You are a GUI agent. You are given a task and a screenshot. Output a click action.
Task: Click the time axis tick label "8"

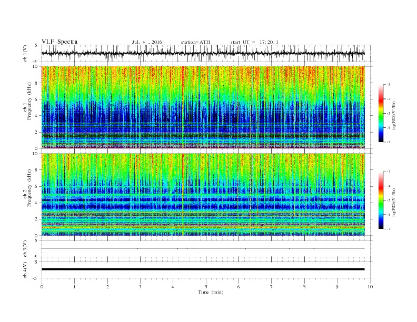[x=304, y=287]
